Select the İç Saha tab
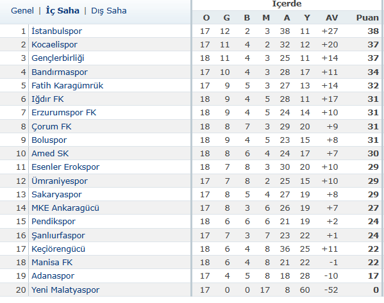 click(x=62, y=11)
